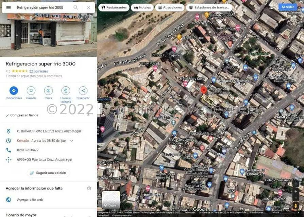Click the Ultra Led Puerto La Cruz marker
This screenshot has width=304, height=217.
click(209, 184)
